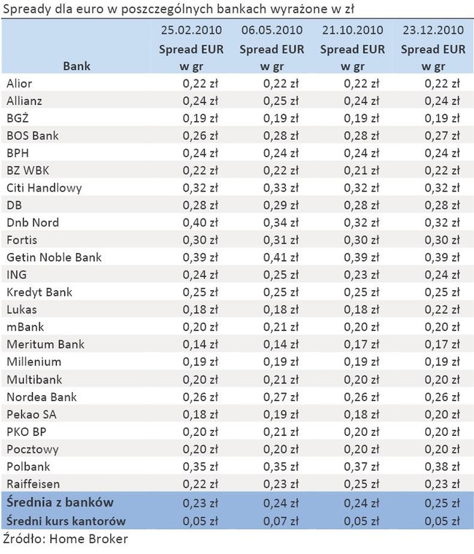This screenshot has width=474, height=554.
Task: Click the Średni kurs kantorów label
Action: click(66, 520)
